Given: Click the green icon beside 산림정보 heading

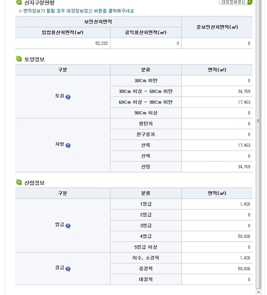Looking at the screenshot, I should [19, 182].
